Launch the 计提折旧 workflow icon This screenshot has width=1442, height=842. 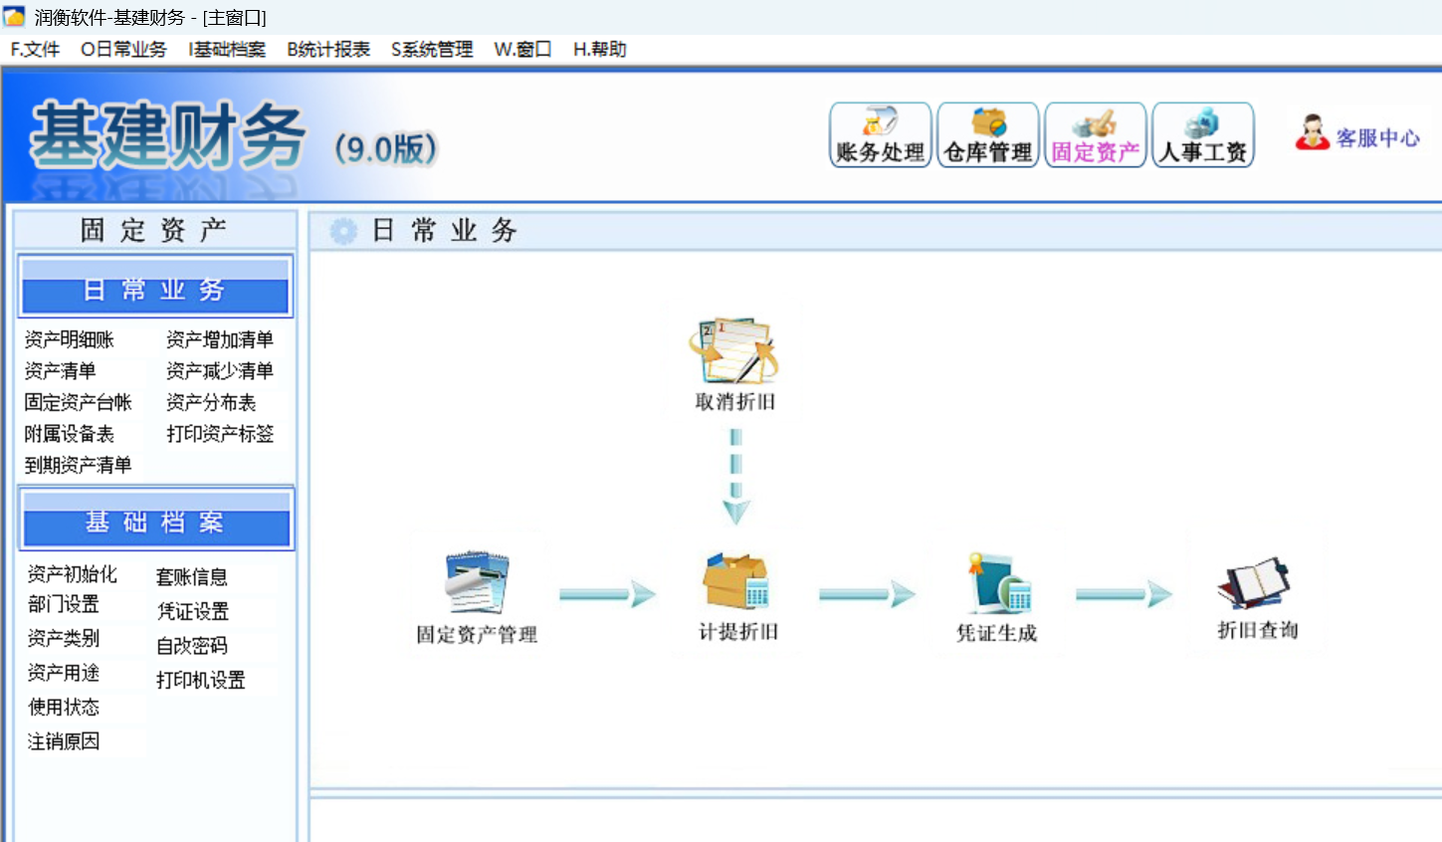point(737,597)
